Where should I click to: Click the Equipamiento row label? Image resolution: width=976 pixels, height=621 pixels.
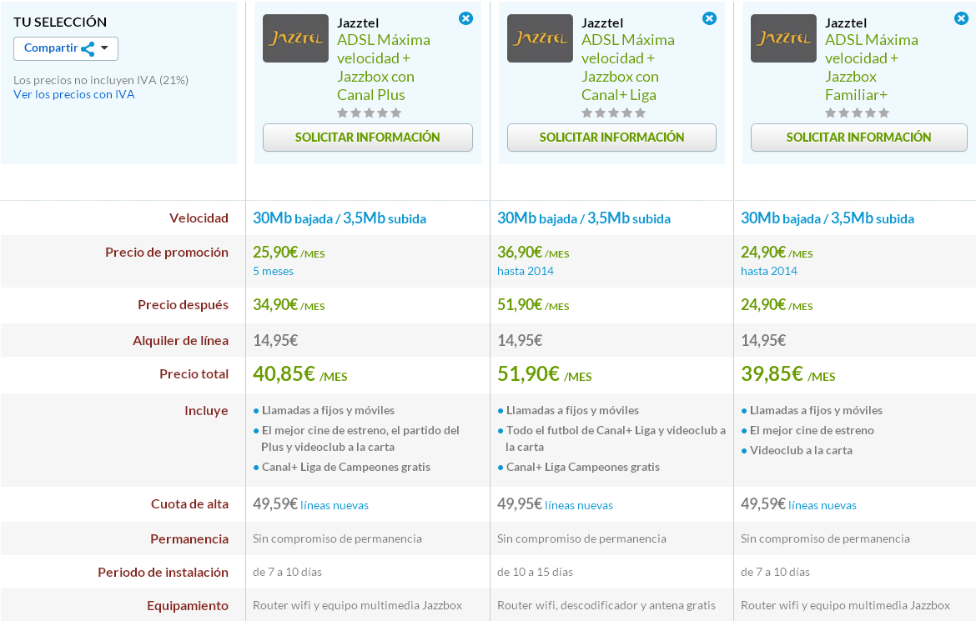[188, 606]
